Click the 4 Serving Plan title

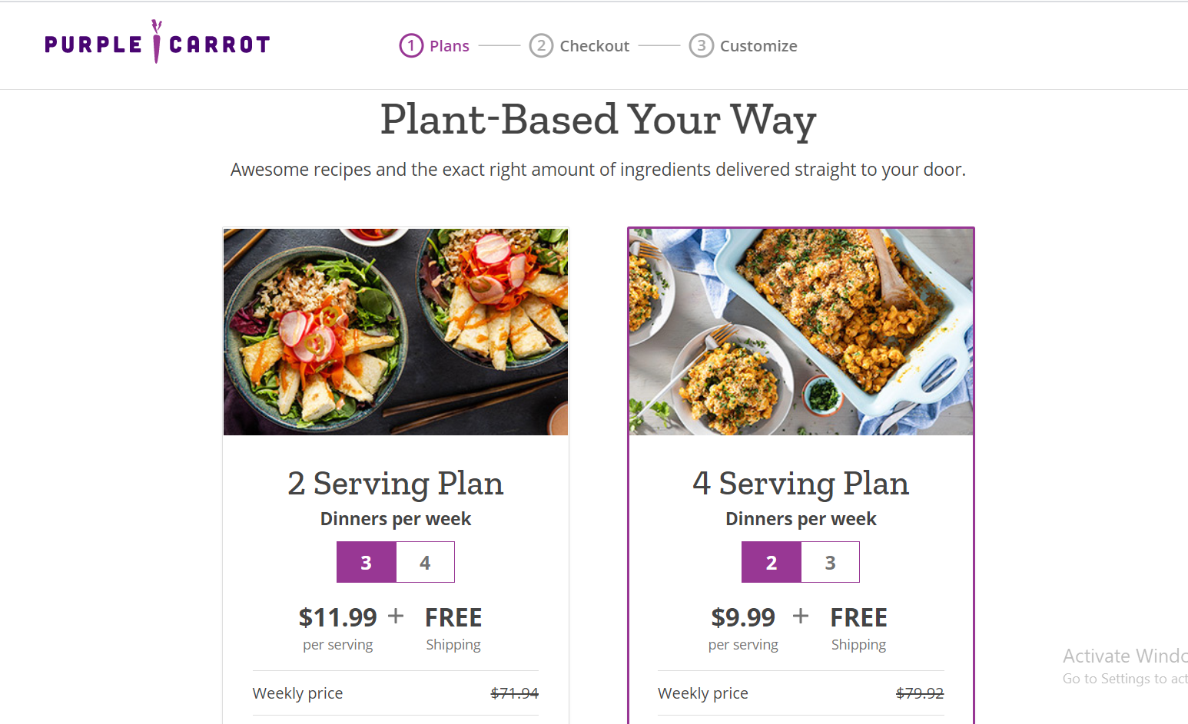click(801, 484)
